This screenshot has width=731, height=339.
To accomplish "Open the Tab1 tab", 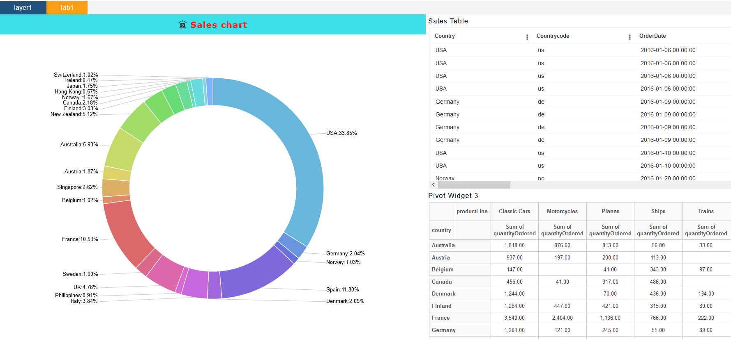I will pyautogui.click(x=67, y=7).
